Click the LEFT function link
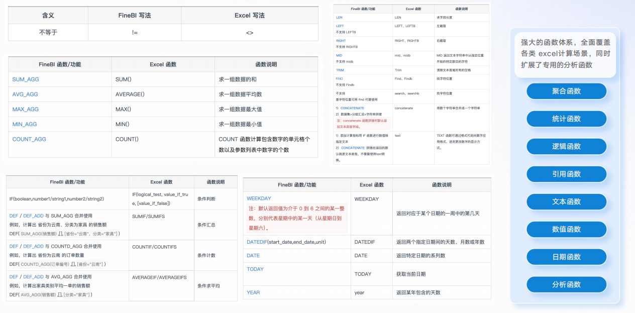The image size is (635, 313). (x=340, y=26)
